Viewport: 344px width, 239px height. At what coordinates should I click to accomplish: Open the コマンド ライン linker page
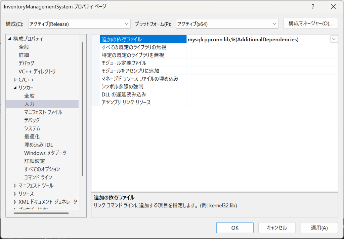pos(38,177)
